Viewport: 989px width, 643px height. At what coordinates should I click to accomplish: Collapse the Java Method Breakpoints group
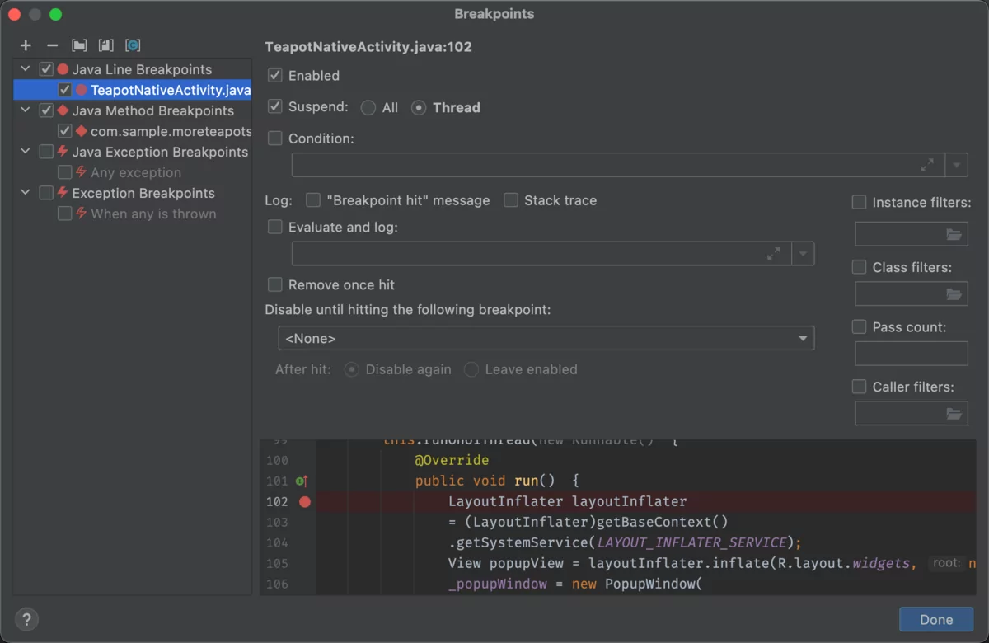26,110
